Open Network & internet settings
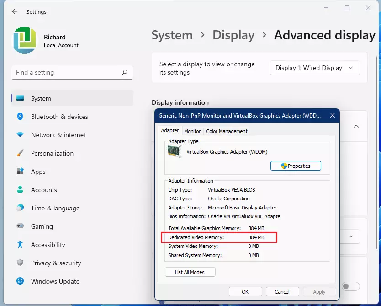Screen dimensions: 381x306 (72, 135)
